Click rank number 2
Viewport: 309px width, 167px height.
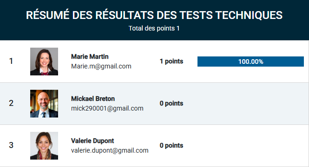click(x=11, y=103)
